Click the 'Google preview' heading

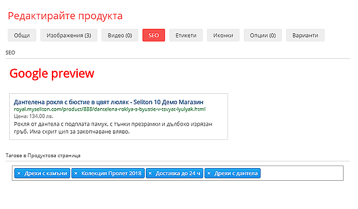[x=52, y=74]
